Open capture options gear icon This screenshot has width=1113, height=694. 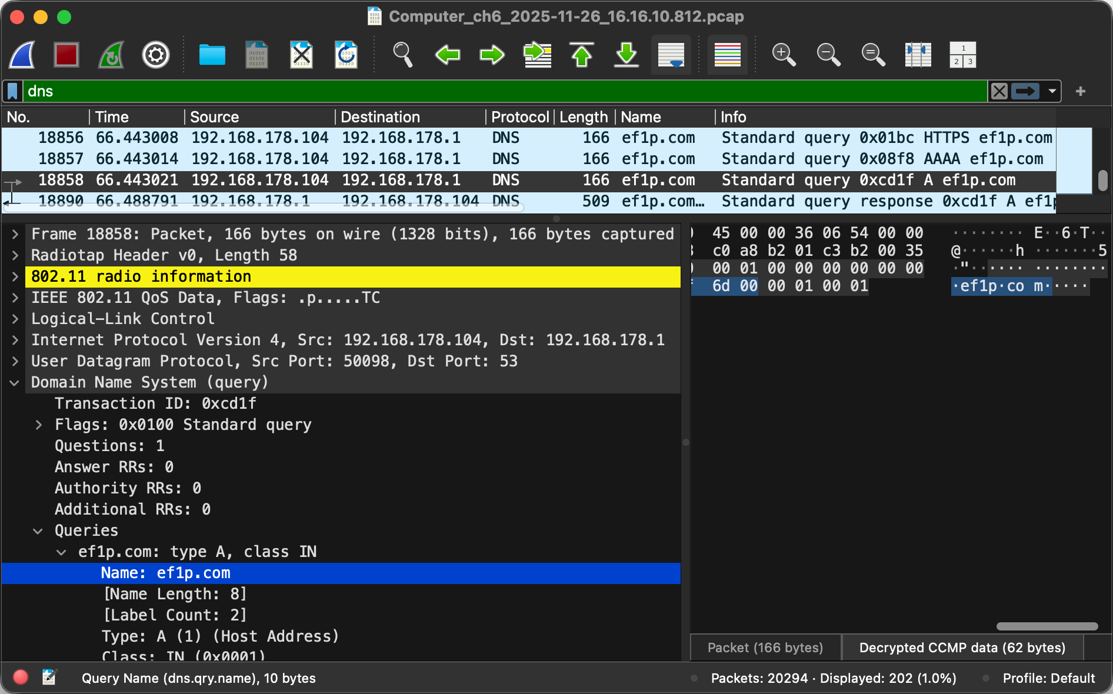156,55
